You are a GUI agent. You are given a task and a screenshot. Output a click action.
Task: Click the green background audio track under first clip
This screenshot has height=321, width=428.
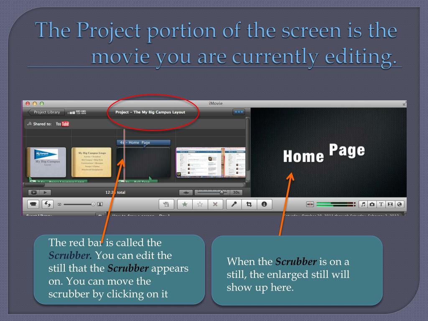click(x=59, y=181)
